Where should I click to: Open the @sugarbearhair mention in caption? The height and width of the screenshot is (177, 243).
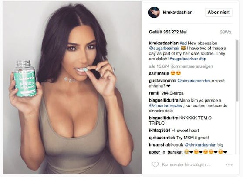tap(164, 48)
